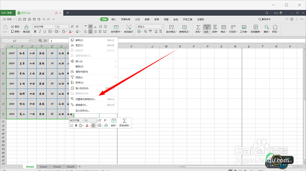Expand Insert submenu in context menu
The height and width of the screenshot is (171, 306).
point(93,61)
